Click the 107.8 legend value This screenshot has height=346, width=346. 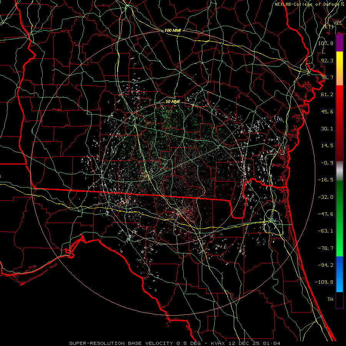(x=326, y=43)
